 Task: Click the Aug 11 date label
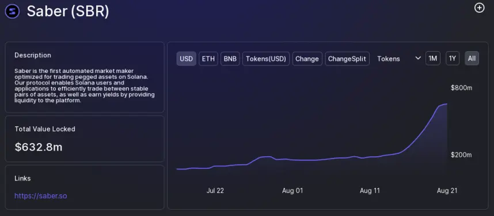pyautogui.click(x=370, y=191)
